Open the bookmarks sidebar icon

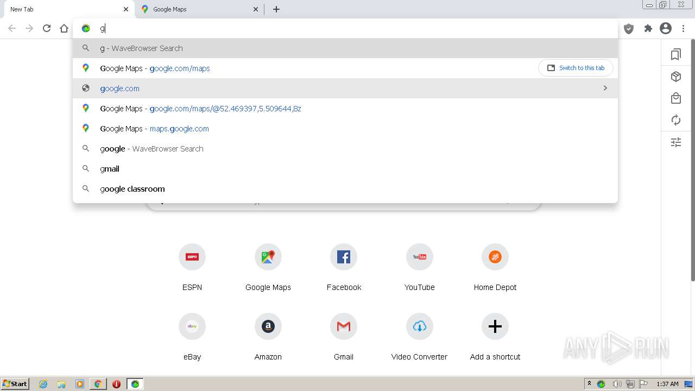click(x=676, y=54)
